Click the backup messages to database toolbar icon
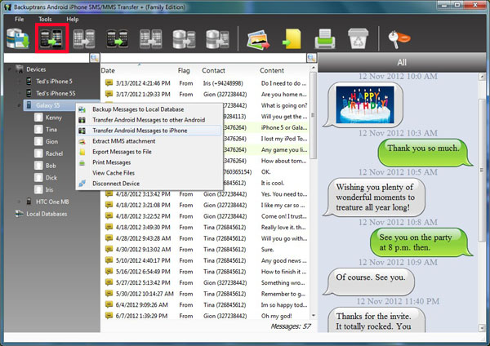The height and width of the screenshot is (346, 490). 18,38
